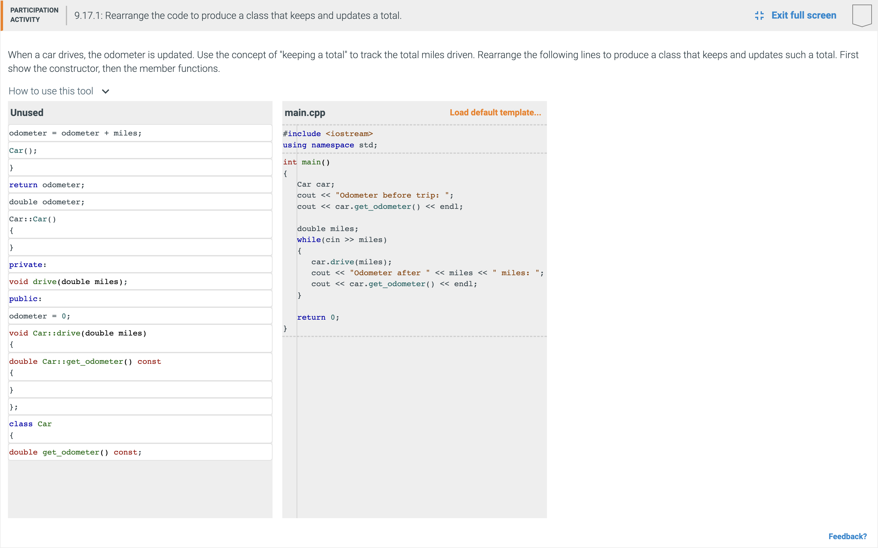This screenshot has width=878, height=548.
Task: Open the How to use this tool text
Action: point(51,91)
